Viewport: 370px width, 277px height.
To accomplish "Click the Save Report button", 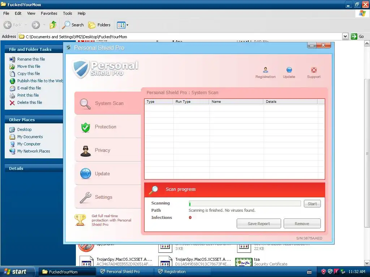I will coord(259,224).
